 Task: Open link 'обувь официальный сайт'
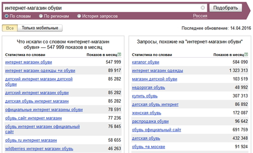point(156,130)
